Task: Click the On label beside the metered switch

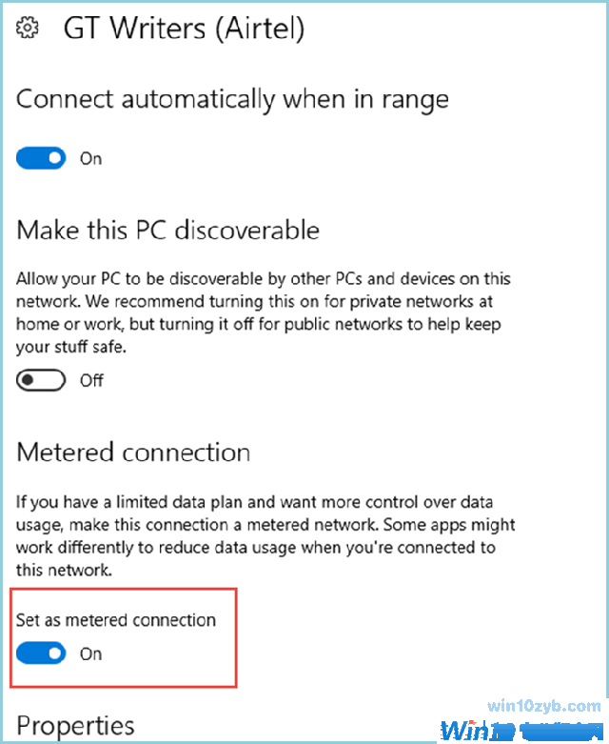Action: [x=90, y=654]
